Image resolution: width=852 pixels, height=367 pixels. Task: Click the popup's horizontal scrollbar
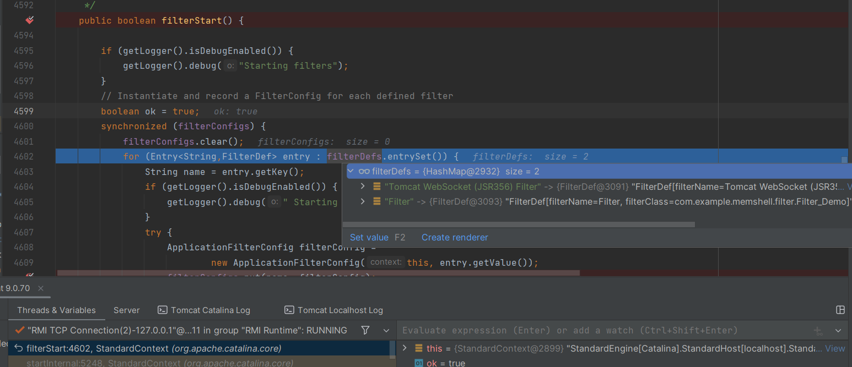click(519, 224)
